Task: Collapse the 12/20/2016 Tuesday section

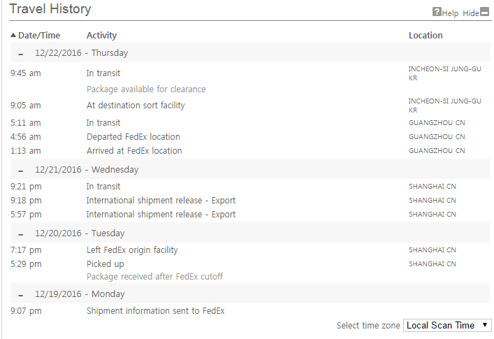Action: point(21,233)
